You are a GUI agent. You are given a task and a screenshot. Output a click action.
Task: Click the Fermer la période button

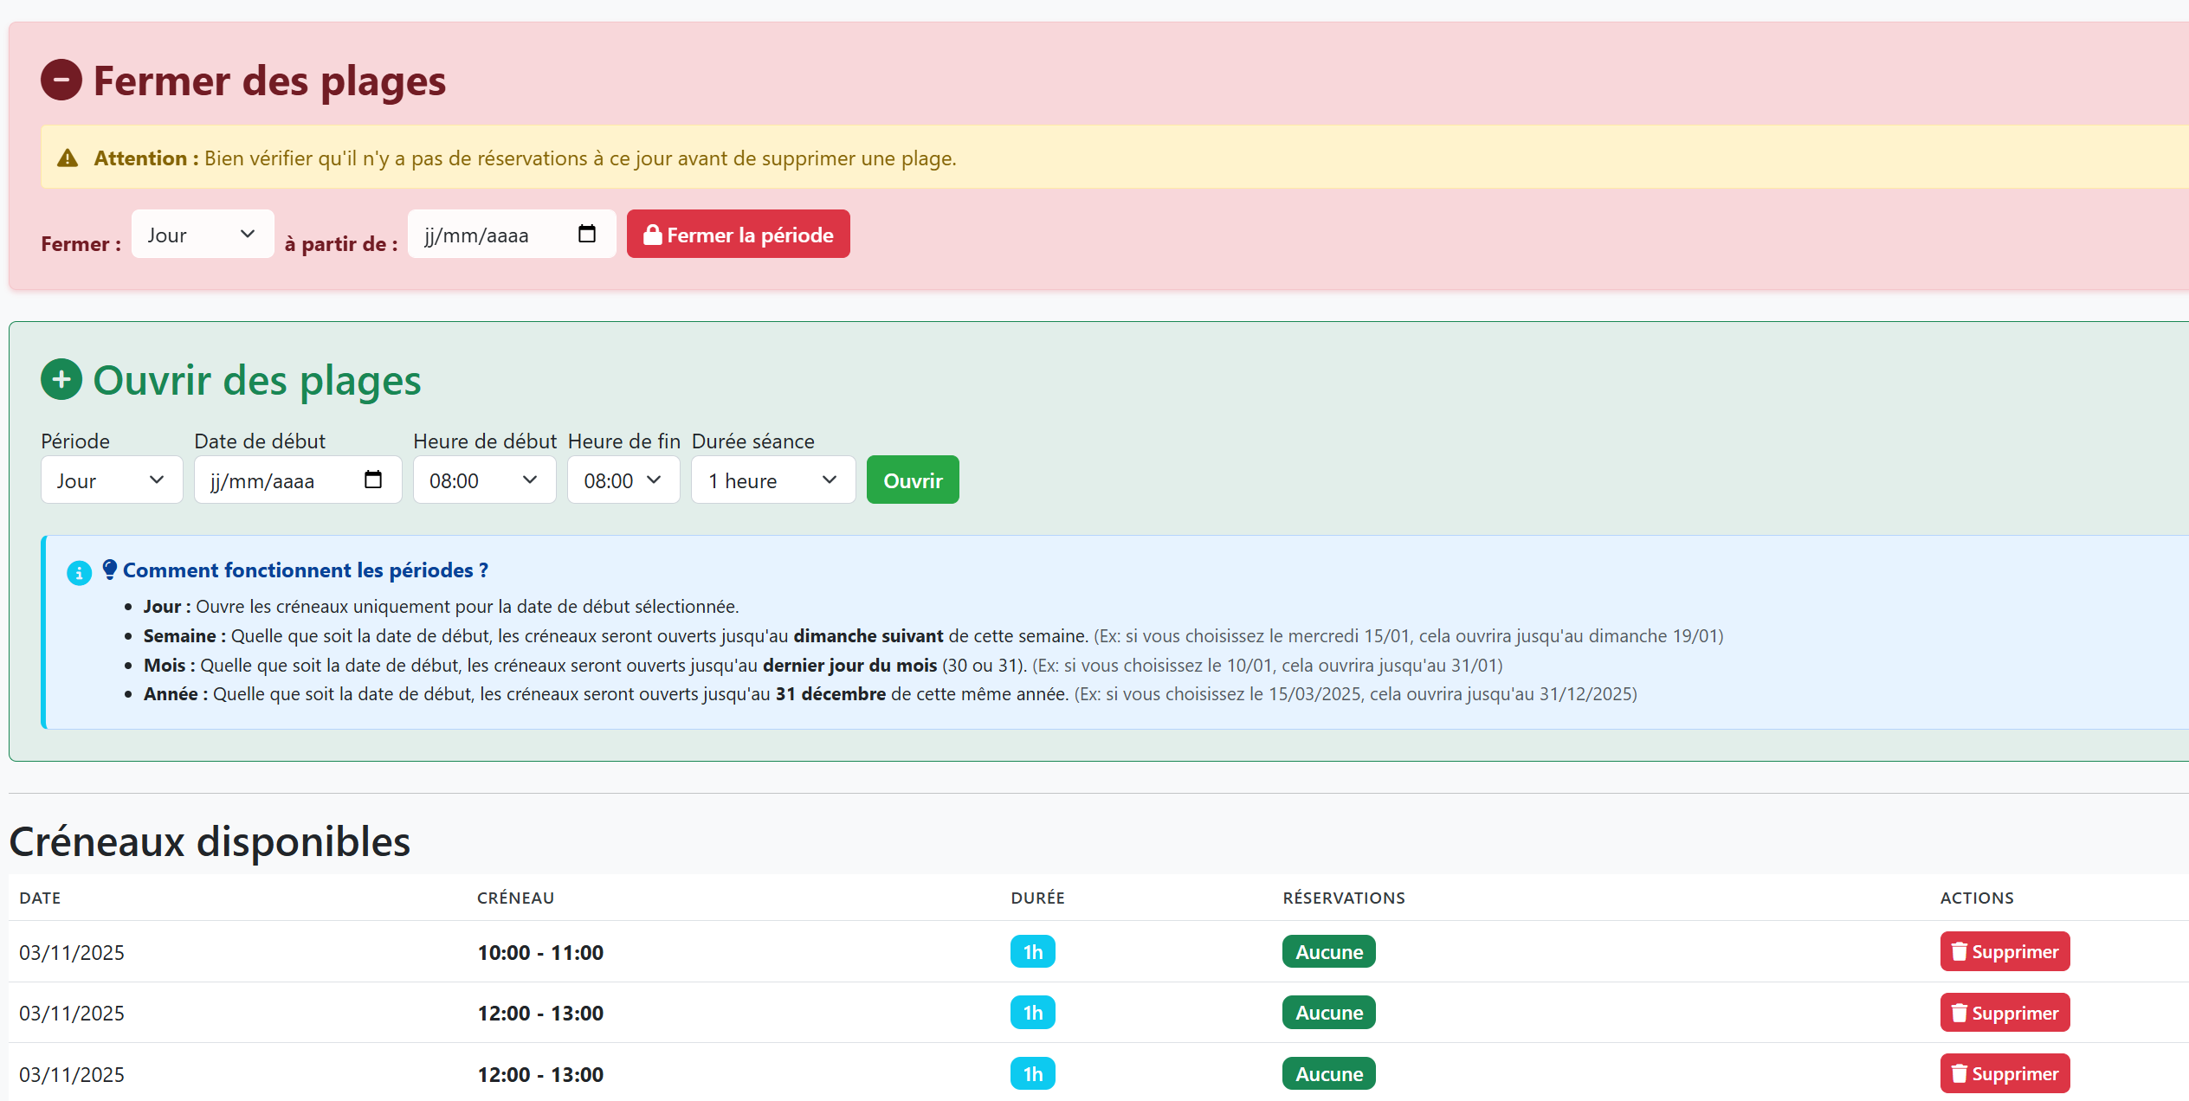pos(738,234)
